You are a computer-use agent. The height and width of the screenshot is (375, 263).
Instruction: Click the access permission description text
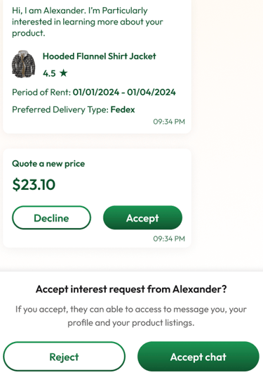(x=131, y=316)
